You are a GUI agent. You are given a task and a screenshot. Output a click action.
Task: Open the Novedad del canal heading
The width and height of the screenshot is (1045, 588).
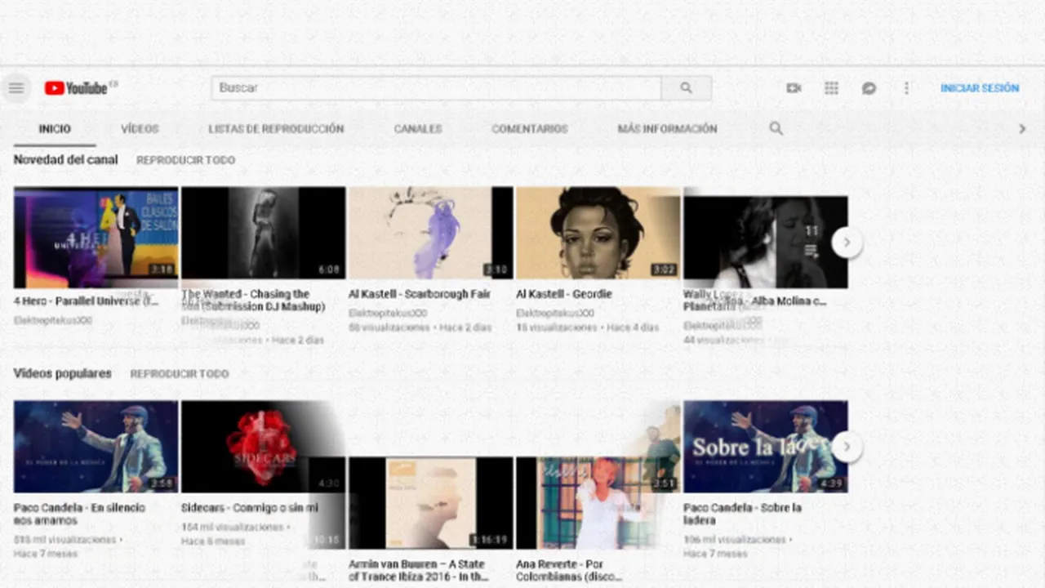pos(65,159)
